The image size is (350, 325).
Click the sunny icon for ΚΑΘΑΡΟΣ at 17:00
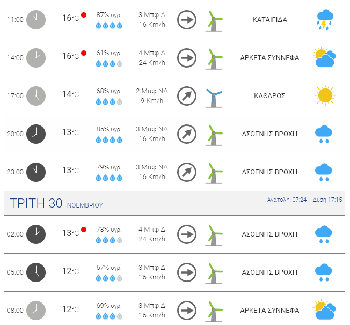pos(325,95)
